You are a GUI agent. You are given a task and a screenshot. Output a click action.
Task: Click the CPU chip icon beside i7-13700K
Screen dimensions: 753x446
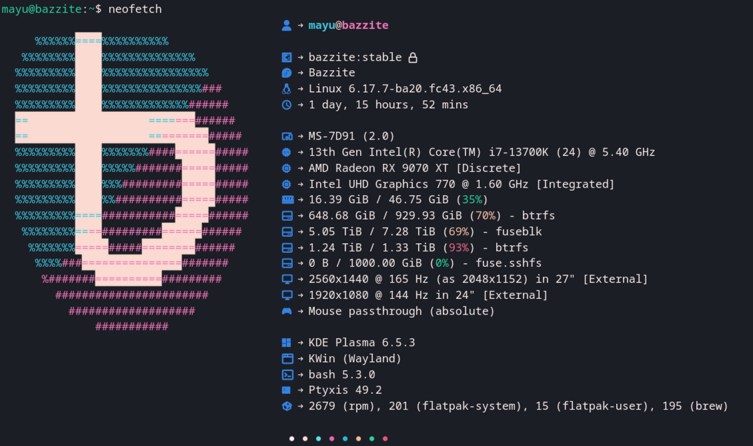coord(287,152)
